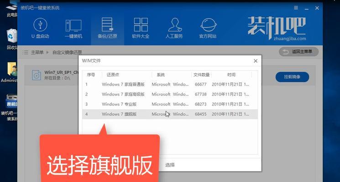The width and height of the screenshot is (340, 182).
Task: Open 此电脑 This PC desktop icon
Action: coord(11,9)
